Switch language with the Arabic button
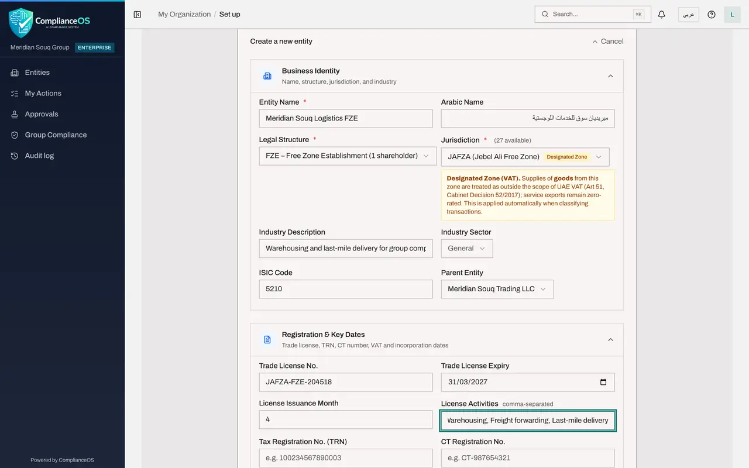The image size is (749, 468). [x=688, y=15]
